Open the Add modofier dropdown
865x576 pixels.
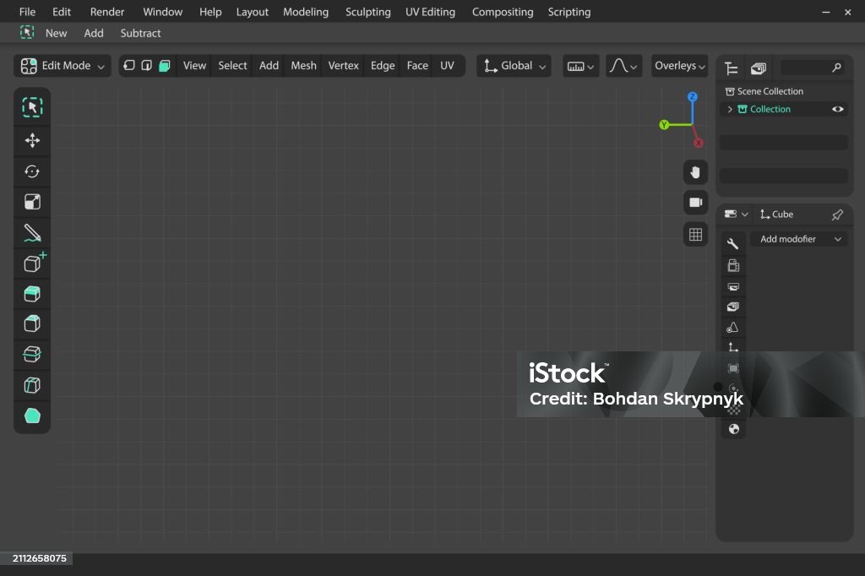[799, 239]
